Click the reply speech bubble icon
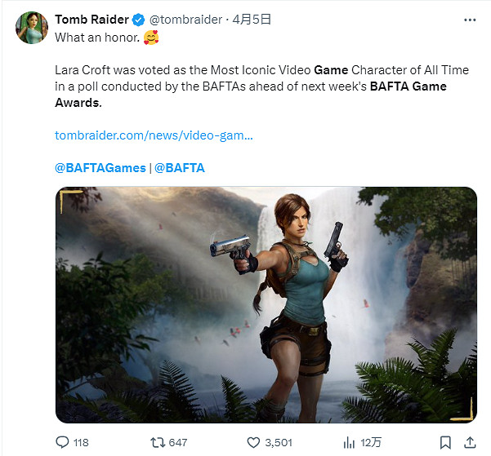 (63, 442)
